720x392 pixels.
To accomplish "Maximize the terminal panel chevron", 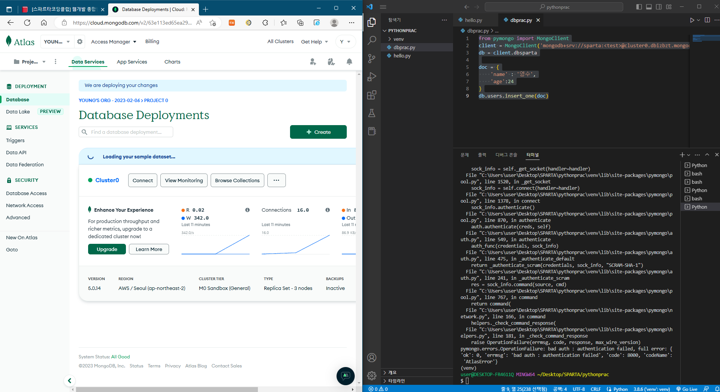I will click(x=707, y=155).
